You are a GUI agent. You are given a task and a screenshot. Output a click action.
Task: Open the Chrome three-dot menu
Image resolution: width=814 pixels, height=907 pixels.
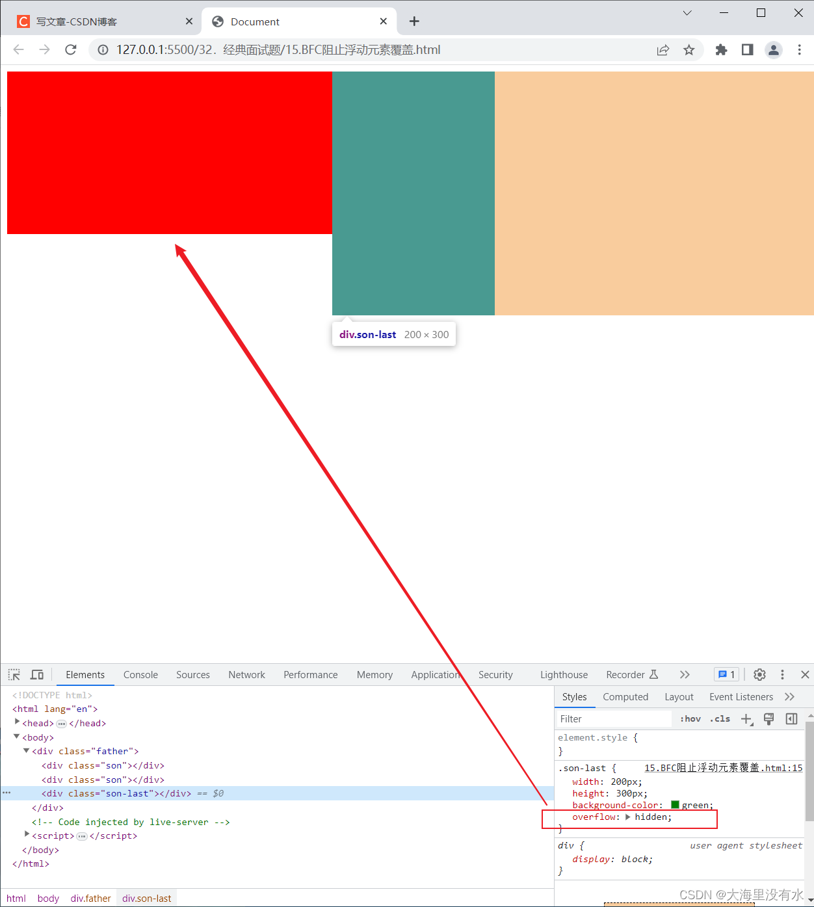pos(799,50)
